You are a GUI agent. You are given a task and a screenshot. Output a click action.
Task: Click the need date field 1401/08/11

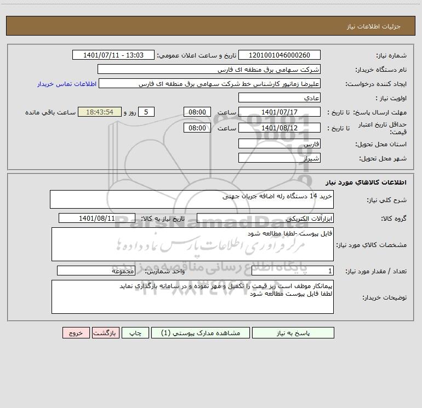pos(97,218)
